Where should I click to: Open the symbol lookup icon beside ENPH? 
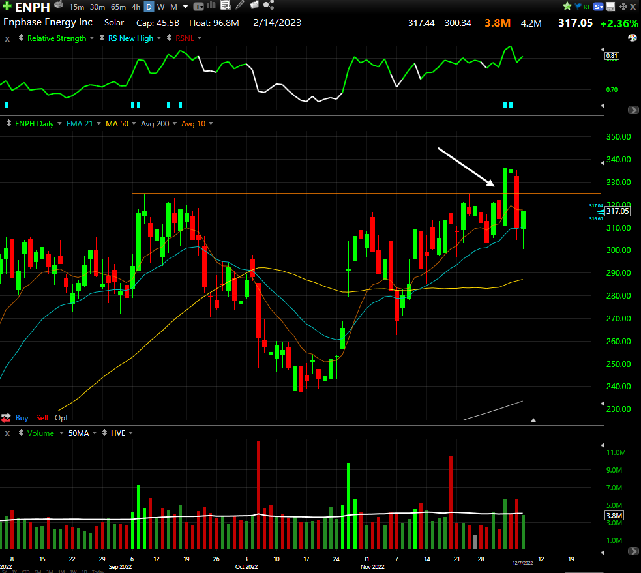click(x=59, y=5)
